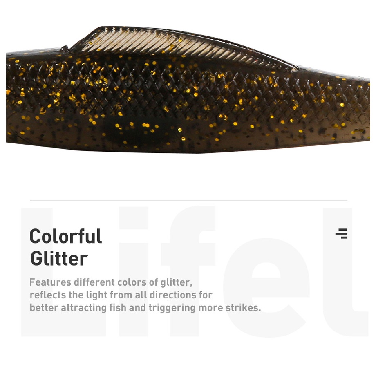The height and width of the screenshot is (376, 376).
Task: Click the word 'Colorful' in the heading
Action: (x=66, y=236)
